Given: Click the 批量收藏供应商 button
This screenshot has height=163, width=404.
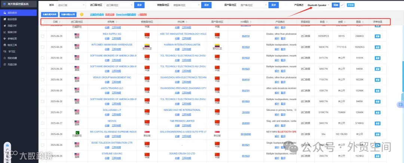Looking at the screenshot, I should click(68, 15).
